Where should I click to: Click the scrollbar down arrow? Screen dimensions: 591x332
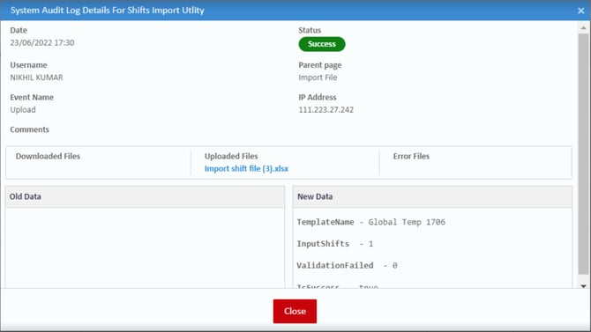(x=583, y=286)
